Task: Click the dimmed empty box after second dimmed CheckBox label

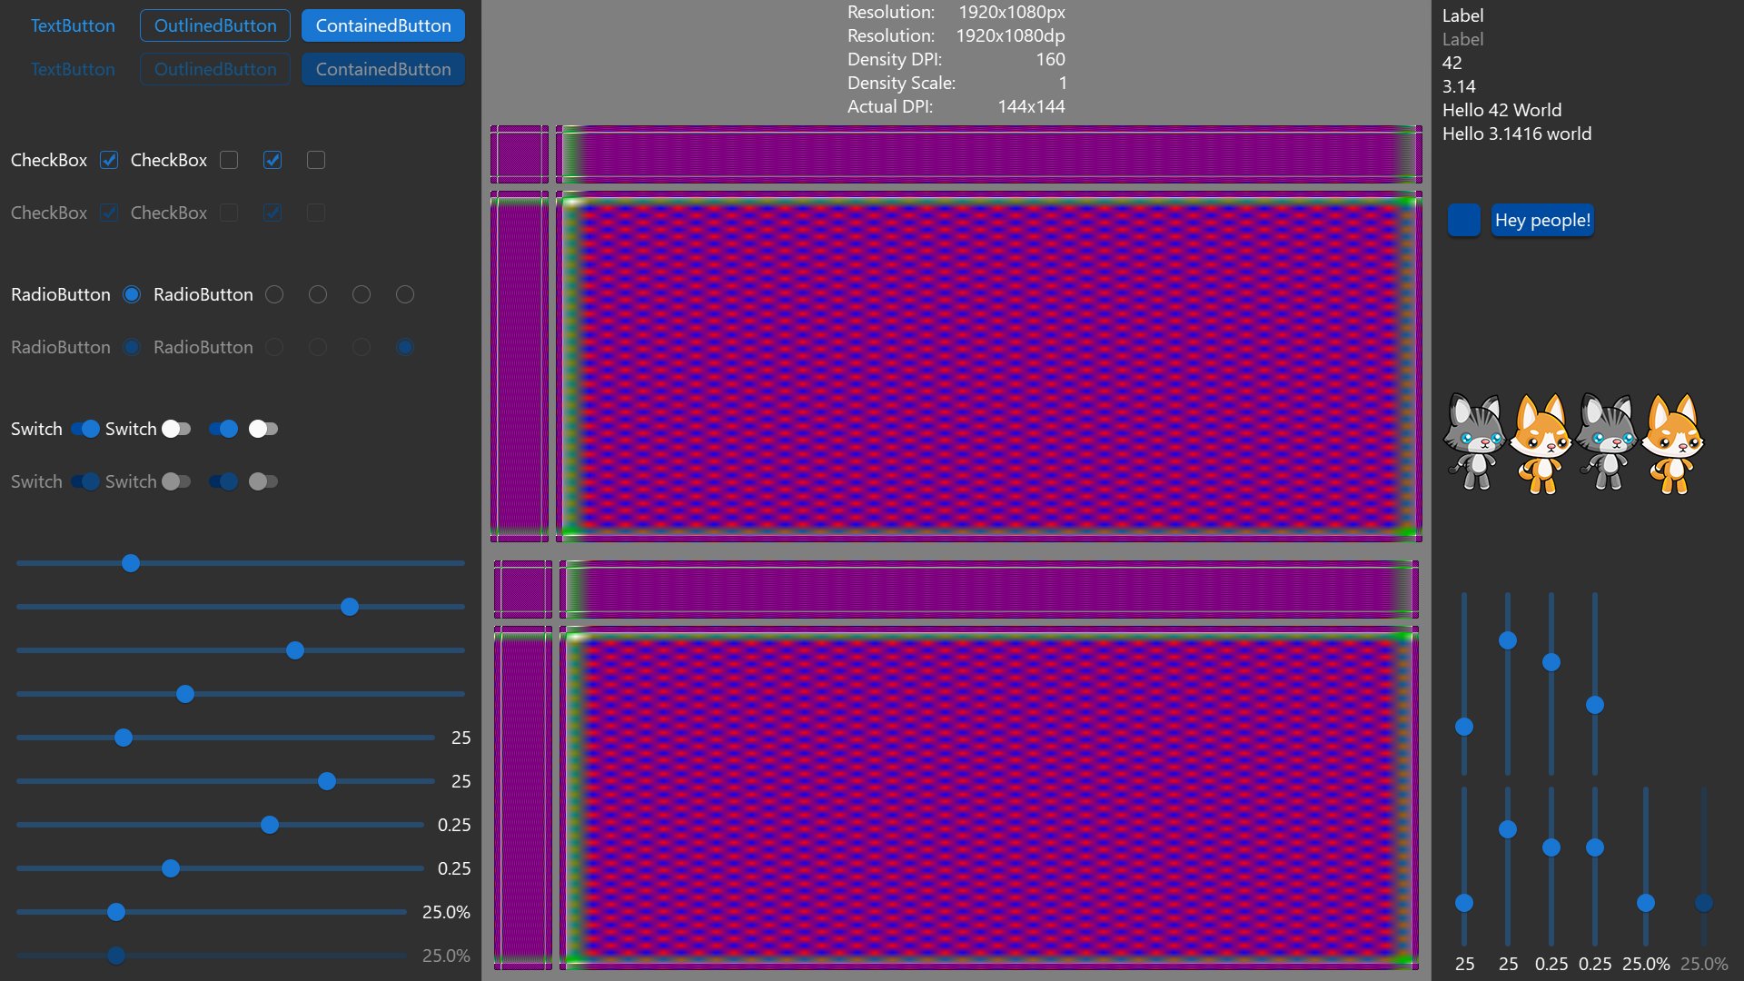Action: pyautogui.click(x=229, y=213)
